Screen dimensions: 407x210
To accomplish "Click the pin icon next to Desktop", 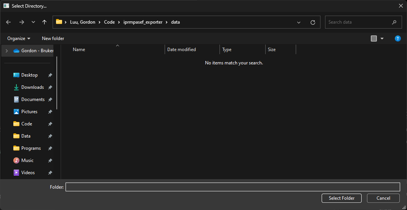I will pos(50,75).
